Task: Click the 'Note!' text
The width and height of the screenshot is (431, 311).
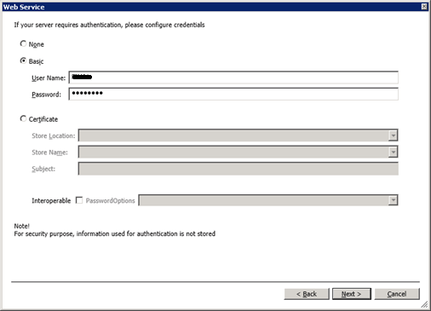Action: (22, 226)
